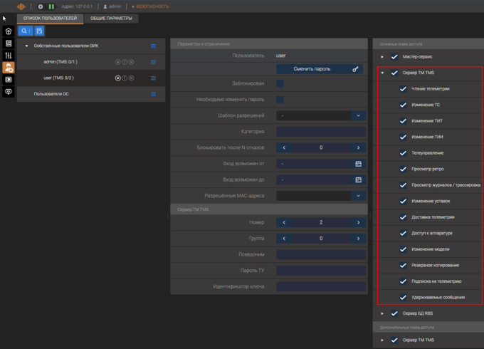Open the home icon in the left sidebar
The image size is (484, 349).
coord(9,31)
